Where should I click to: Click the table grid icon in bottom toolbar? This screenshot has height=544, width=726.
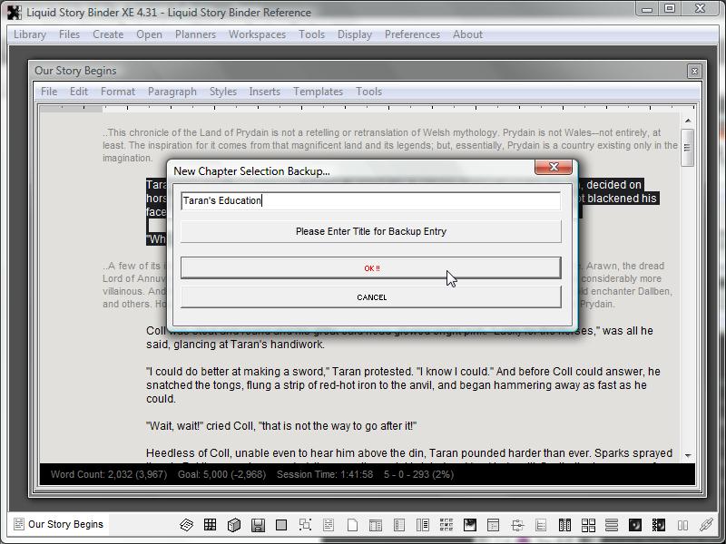point(210,525)
